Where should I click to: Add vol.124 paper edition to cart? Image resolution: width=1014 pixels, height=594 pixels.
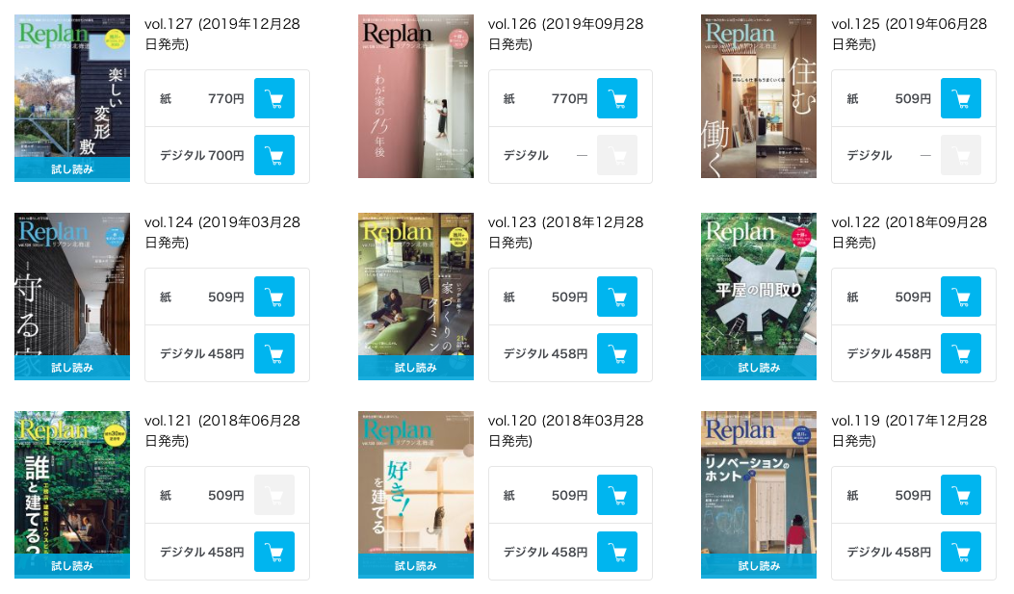[274, 297]
